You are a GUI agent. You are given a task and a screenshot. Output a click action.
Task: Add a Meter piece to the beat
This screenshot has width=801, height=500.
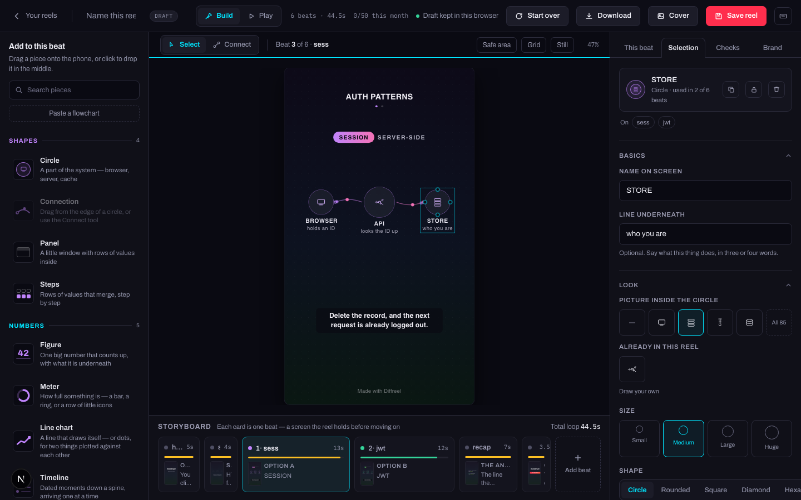coord(75,396)
